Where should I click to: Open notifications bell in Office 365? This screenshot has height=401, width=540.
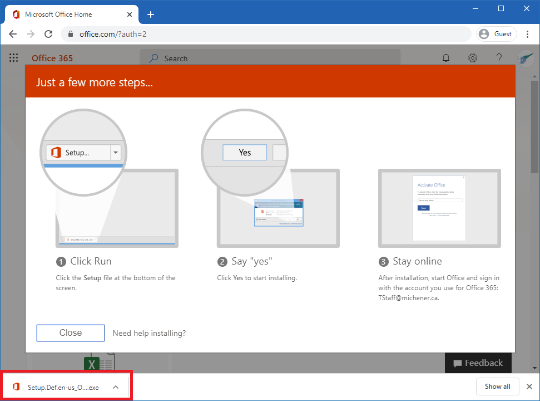pyautogui.click(x=445, y=58)
